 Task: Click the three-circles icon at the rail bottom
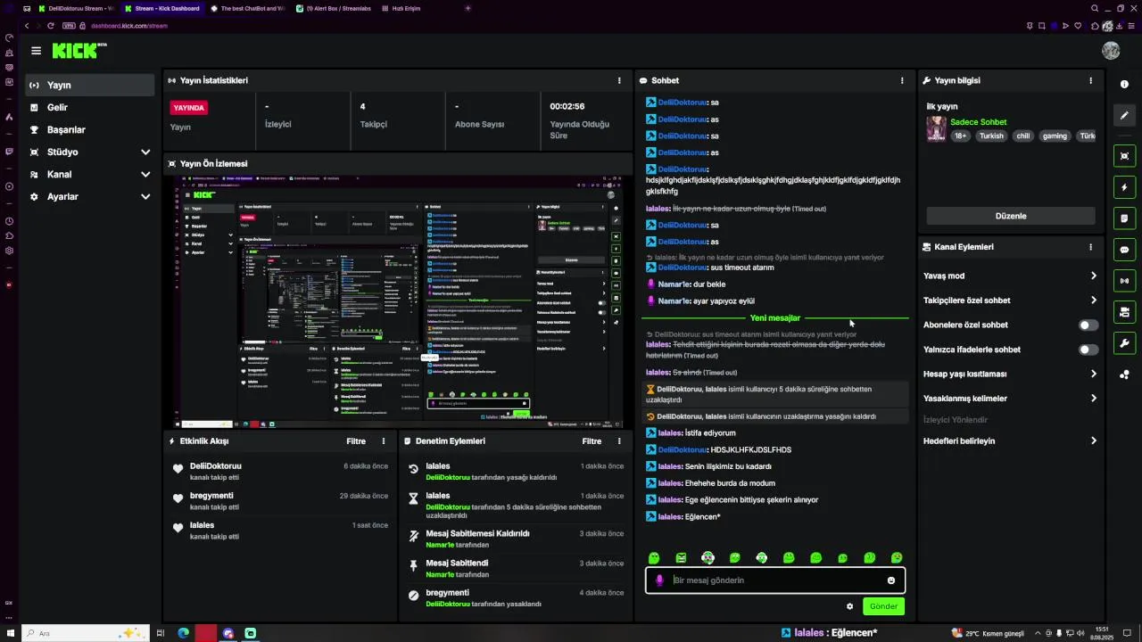tap(1124, 374)
